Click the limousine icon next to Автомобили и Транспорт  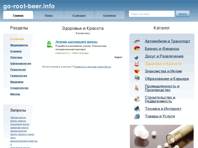pos(137,41)
